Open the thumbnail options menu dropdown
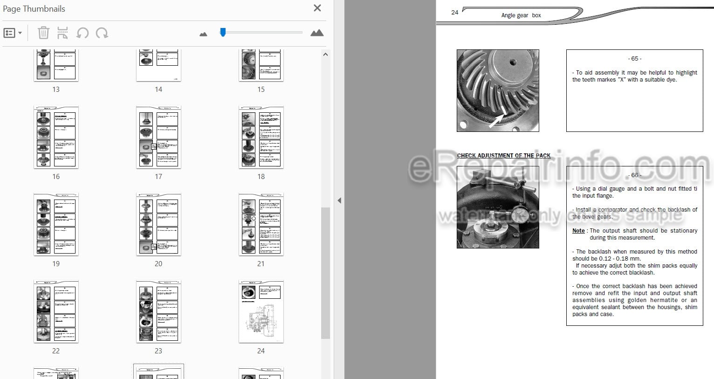 pyautogui.click(x=13, y=33)
